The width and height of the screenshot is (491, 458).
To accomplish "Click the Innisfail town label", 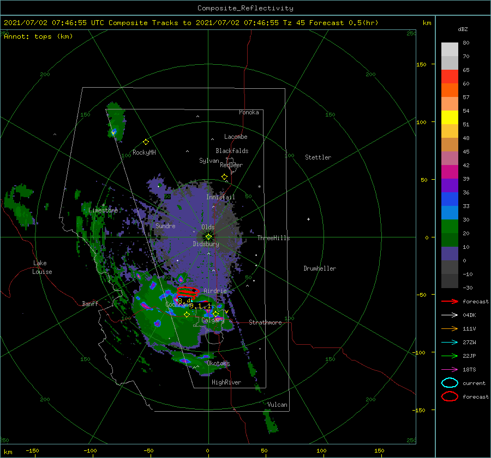I will point(220,197).
